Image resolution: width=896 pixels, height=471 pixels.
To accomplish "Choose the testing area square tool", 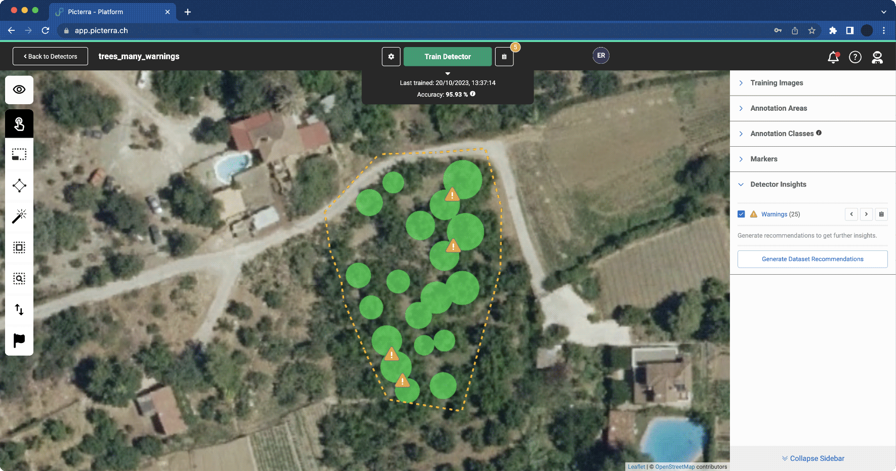I will tap(19, 247).
